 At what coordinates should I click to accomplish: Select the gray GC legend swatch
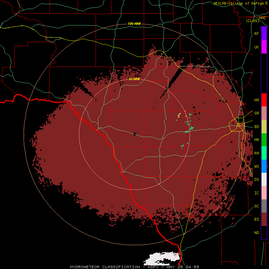[x=264, y=206]
